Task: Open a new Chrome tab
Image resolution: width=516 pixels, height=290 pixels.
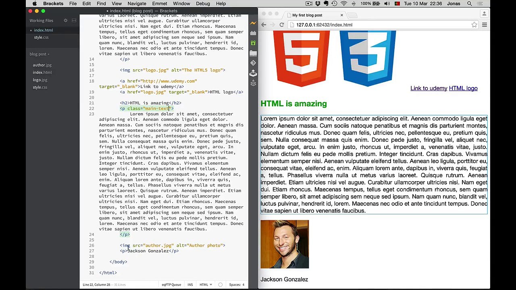Action: (352, 15)
